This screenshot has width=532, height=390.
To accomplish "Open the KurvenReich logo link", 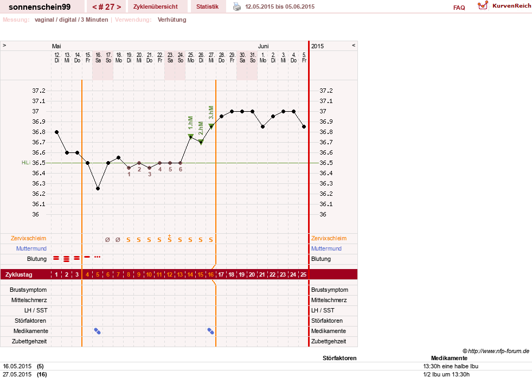I will coord(504,6).
